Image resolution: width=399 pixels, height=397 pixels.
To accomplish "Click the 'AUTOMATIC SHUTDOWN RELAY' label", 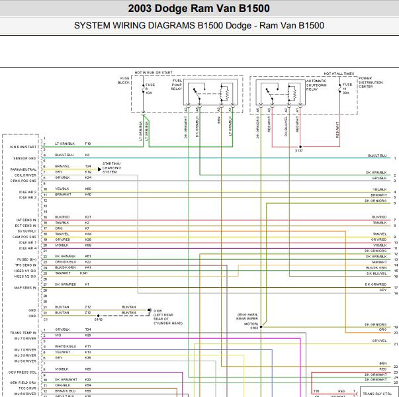I will 316,85.
